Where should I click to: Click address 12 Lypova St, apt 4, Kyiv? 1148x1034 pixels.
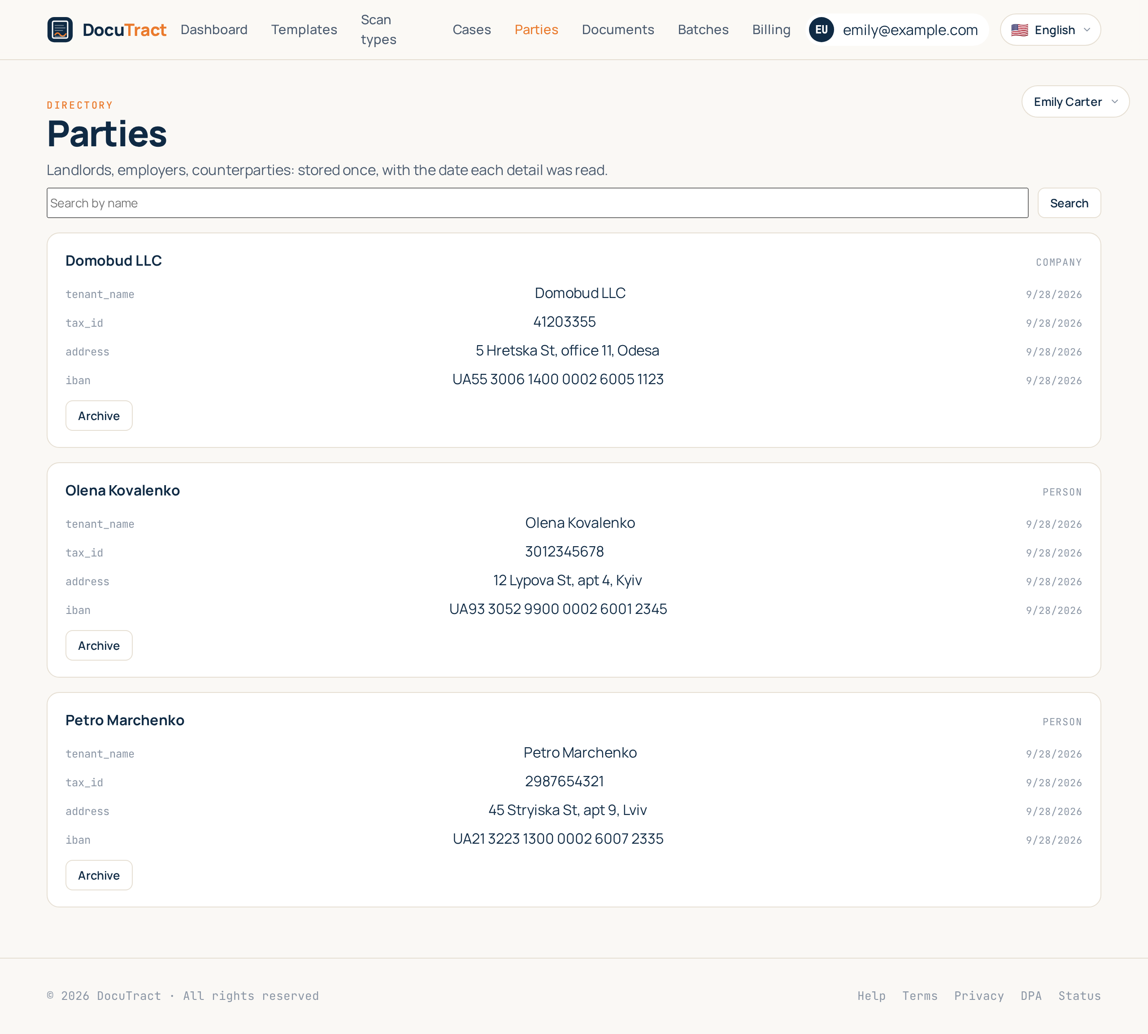coord(567,581)
